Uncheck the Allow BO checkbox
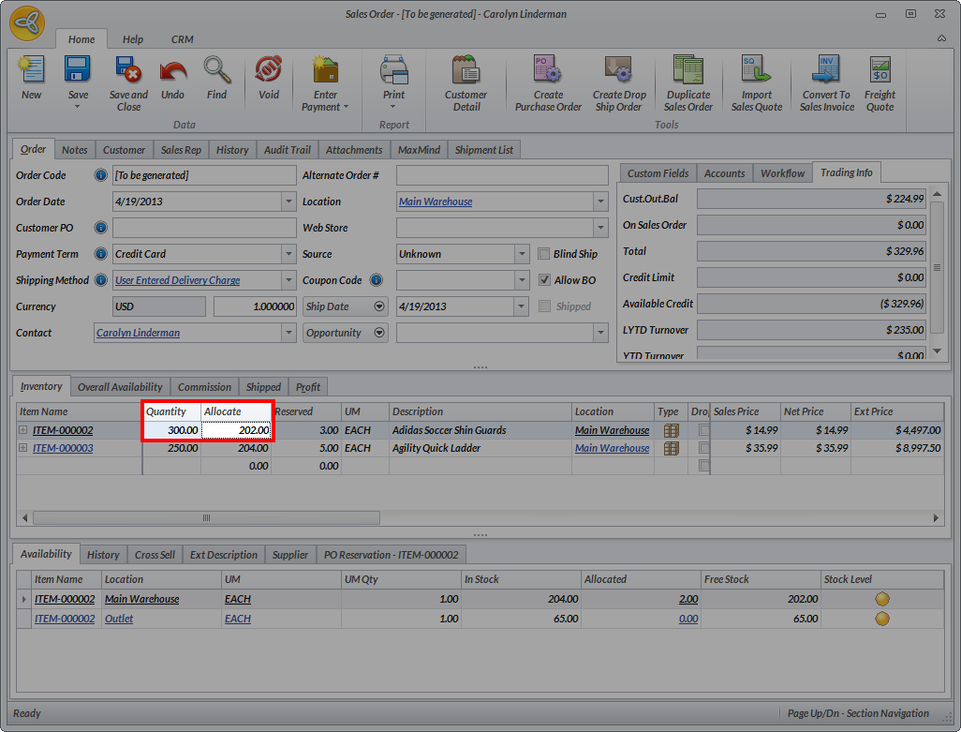The height and width of the screenshot is (732, 961). 545,280
